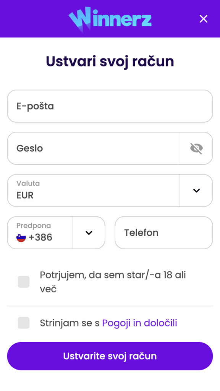Click the 'Ustvari svoj račun' heading
Screen dimensions: 220x391
point(110,61)
